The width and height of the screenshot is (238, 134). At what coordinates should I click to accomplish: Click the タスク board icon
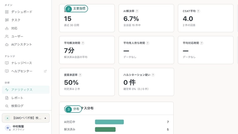pyautogui.click(x=7, y=20)
